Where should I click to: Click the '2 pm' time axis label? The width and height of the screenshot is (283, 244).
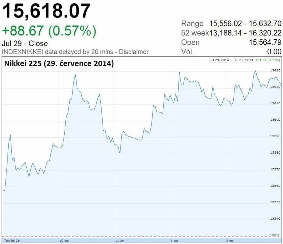click(x=230, y=241)
